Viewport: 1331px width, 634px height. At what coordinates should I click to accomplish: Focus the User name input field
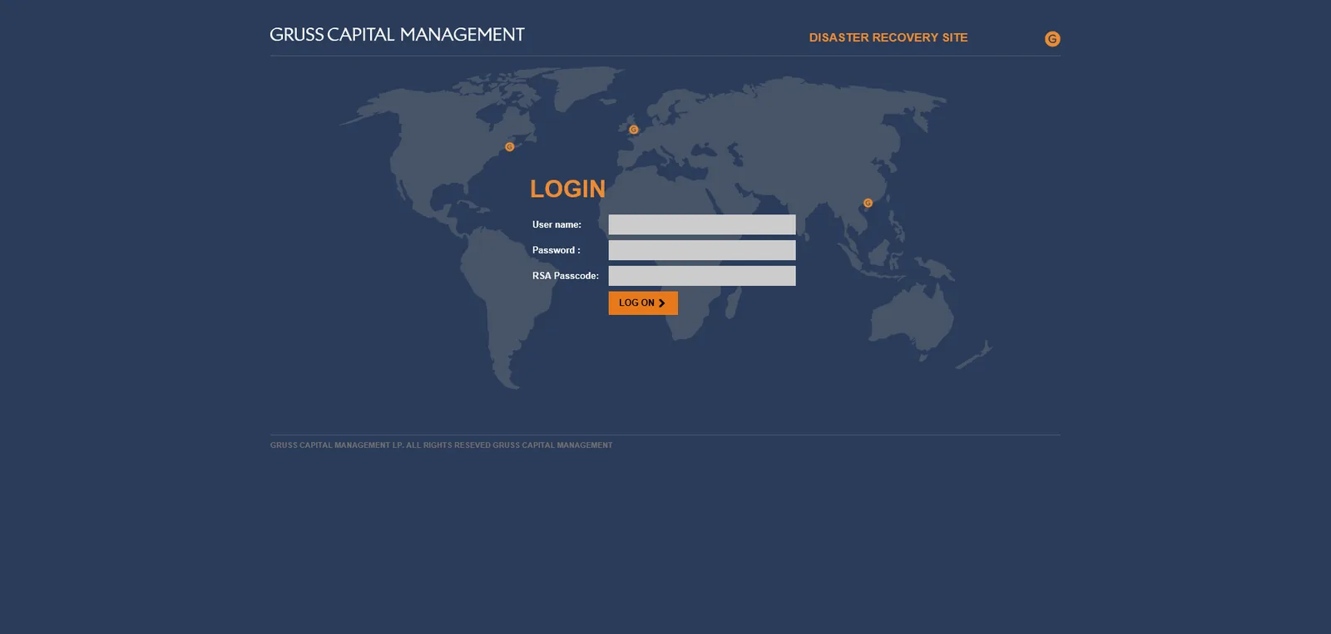(x=702, y=224)
